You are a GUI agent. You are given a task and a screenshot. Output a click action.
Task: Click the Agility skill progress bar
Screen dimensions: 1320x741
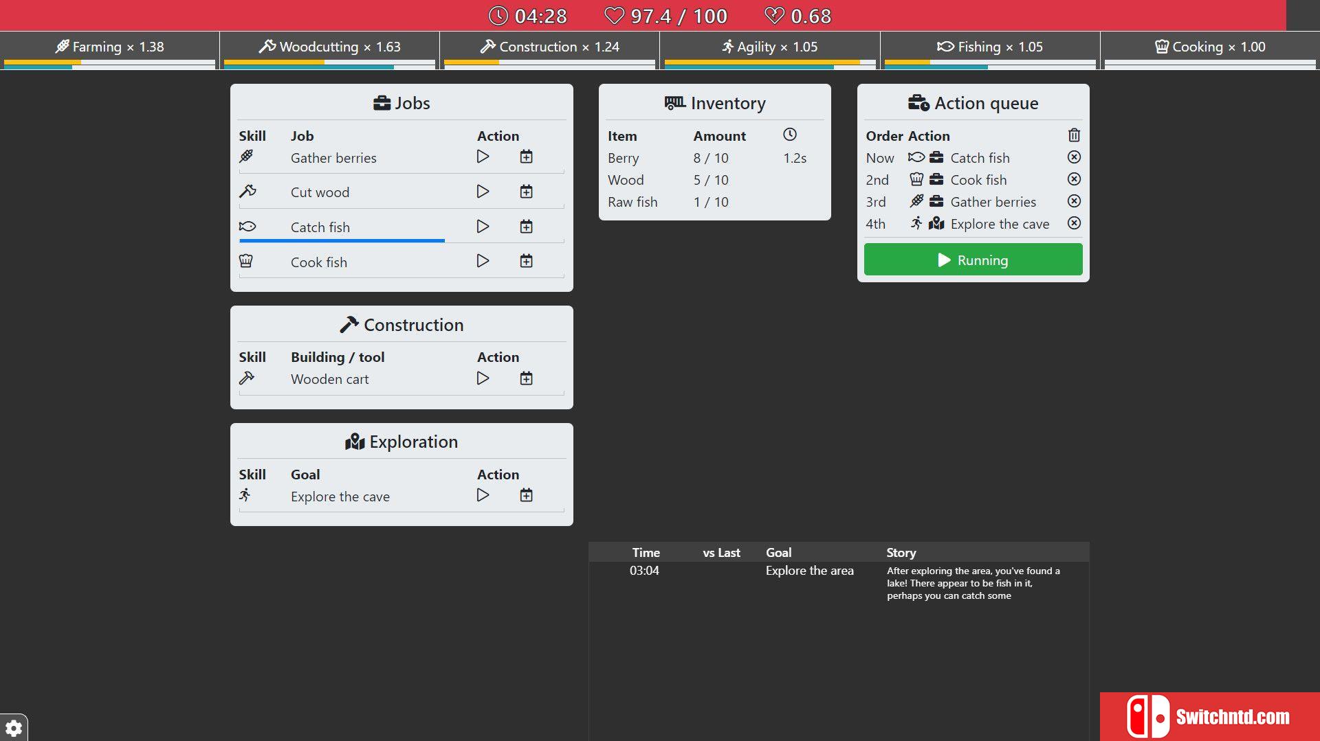[769, 65]
